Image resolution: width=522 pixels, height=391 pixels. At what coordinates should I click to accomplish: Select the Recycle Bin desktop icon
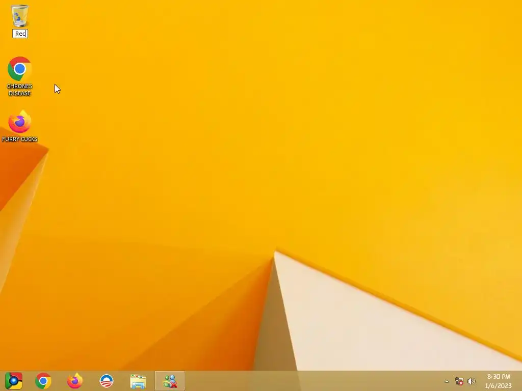click(20, 16)
